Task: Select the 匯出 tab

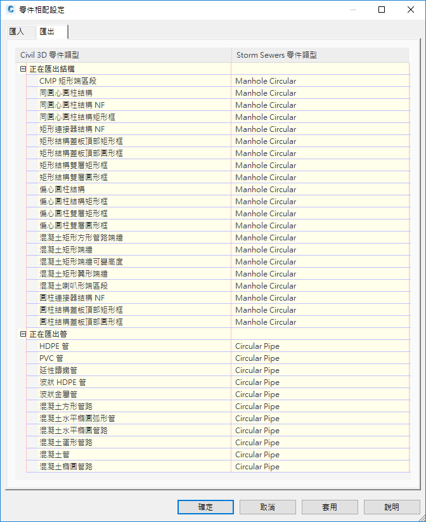Action: pyautogui.click(x=52, y=32)
